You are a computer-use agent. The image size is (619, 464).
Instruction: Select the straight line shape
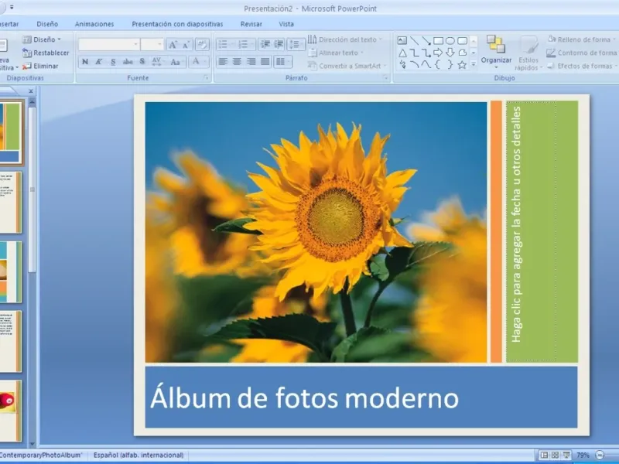click(414, 41)
